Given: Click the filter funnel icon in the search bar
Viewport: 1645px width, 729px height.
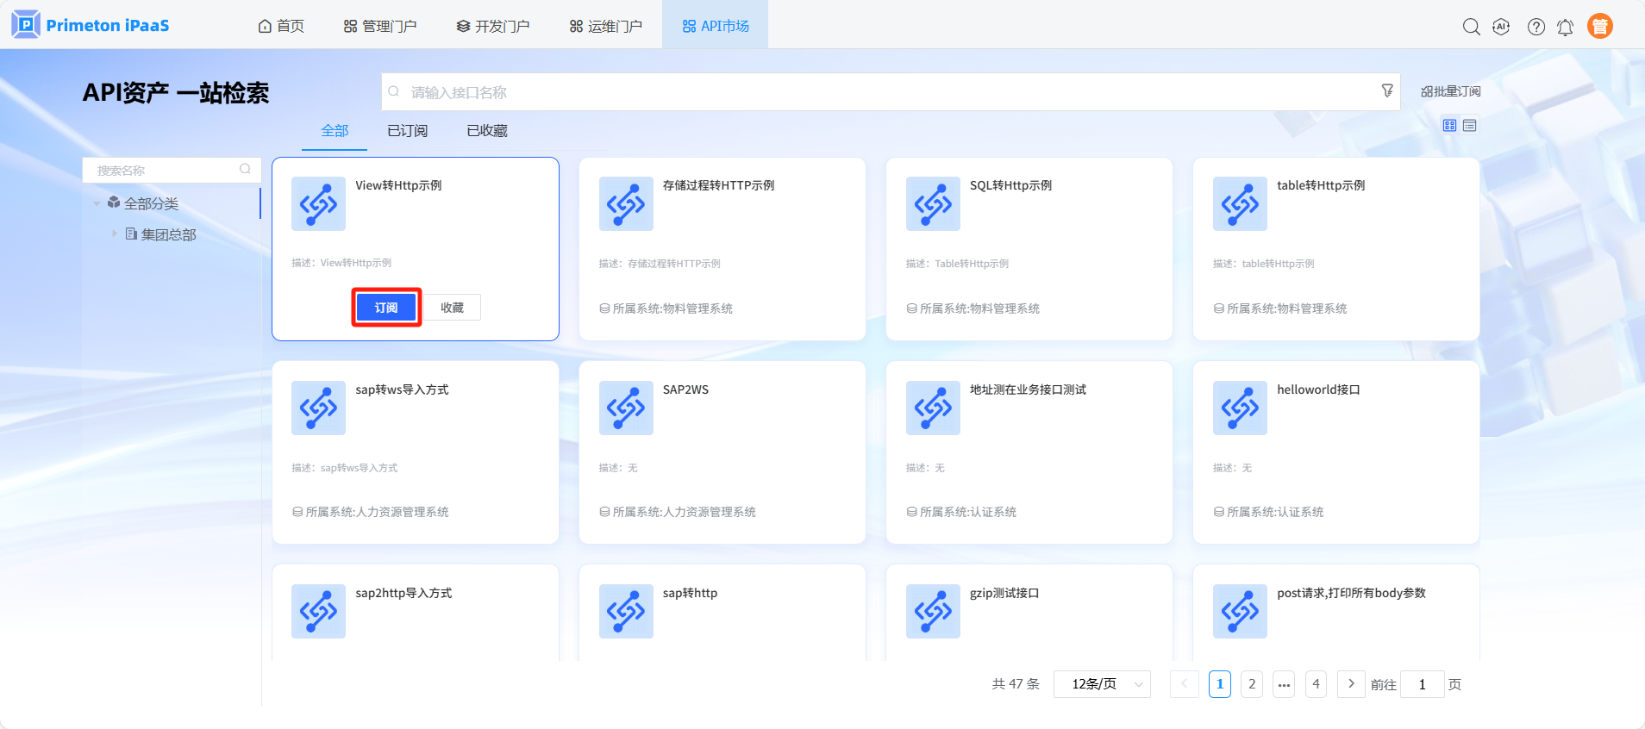Looking at the screenshot, I should tap(1386, 90).
